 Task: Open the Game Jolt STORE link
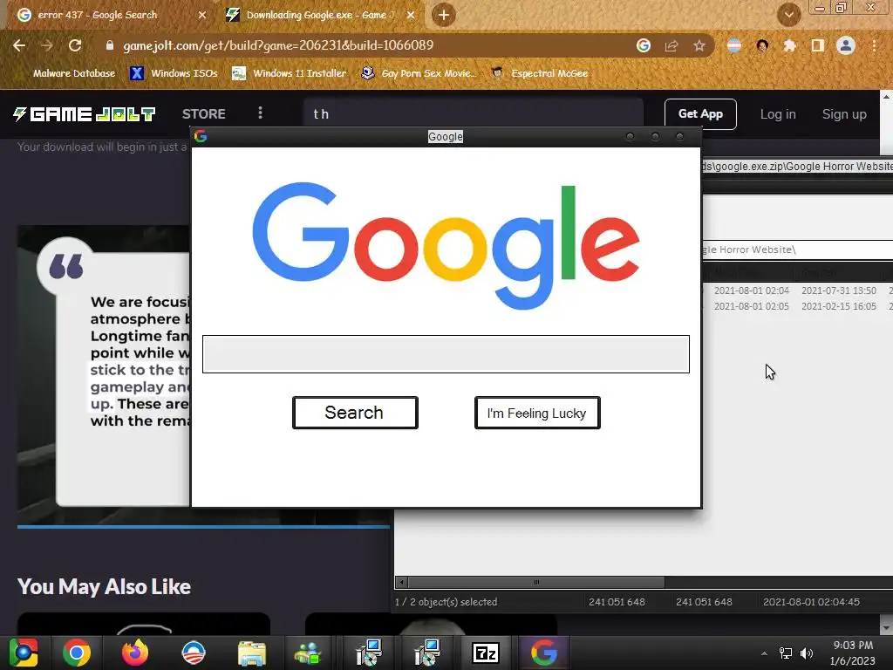204,114
